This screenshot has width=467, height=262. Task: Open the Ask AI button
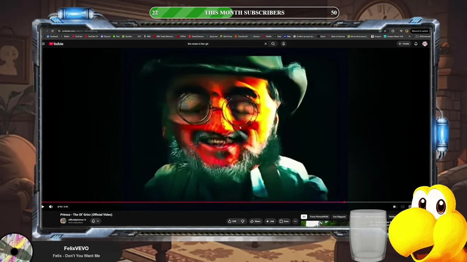[x=270, y=221]
